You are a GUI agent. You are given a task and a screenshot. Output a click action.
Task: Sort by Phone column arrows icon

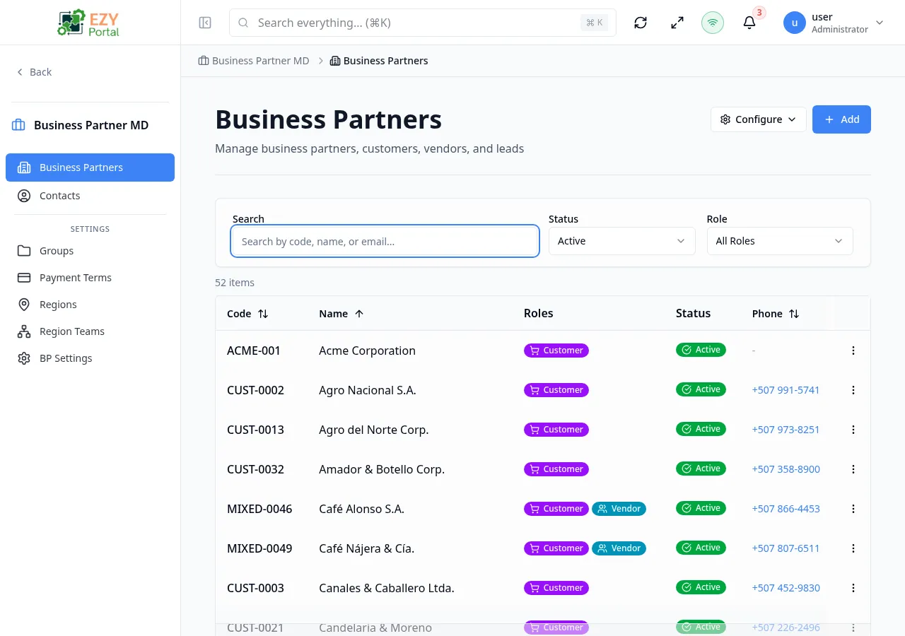(x=794, y=314)
